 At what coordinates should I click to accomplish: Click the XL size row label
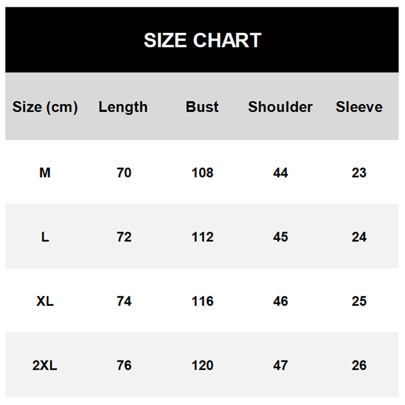pyautogui.click(x=45, y=301)
